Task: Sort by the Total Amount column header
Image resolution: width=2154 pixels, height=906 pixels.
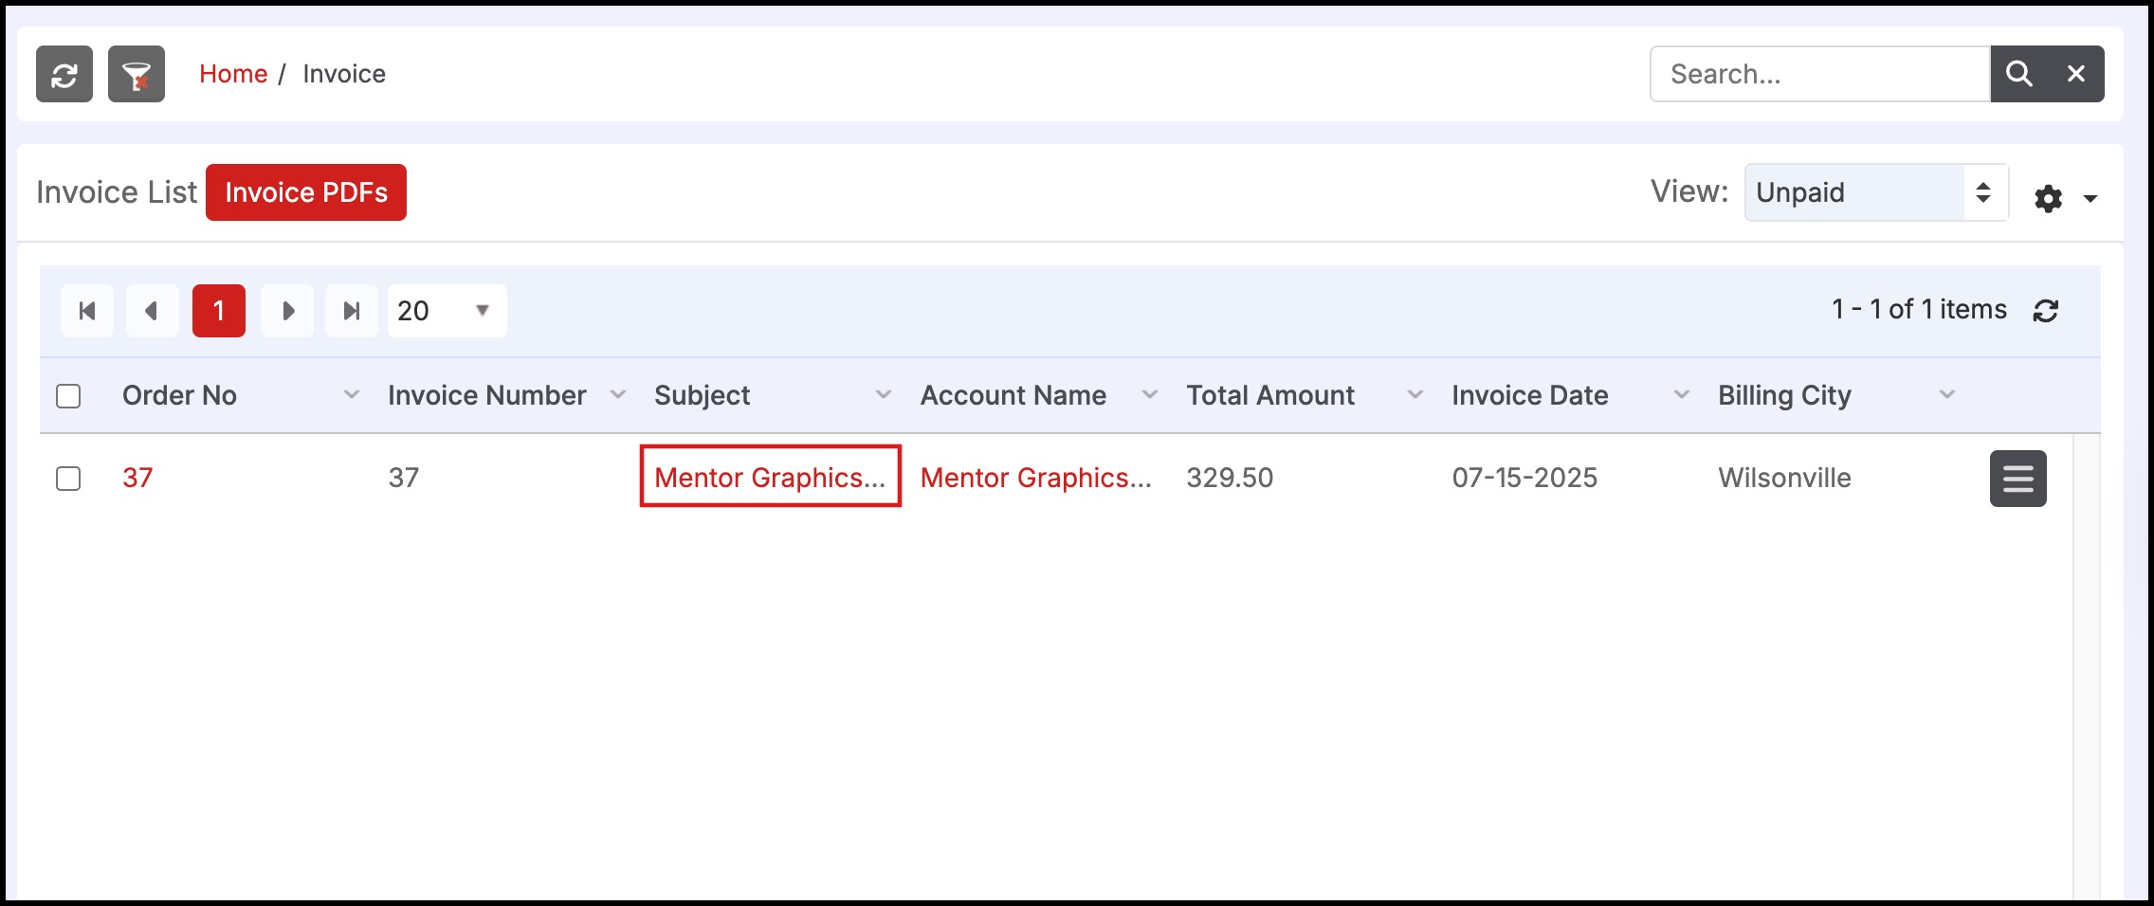Action: (1270, 395)
